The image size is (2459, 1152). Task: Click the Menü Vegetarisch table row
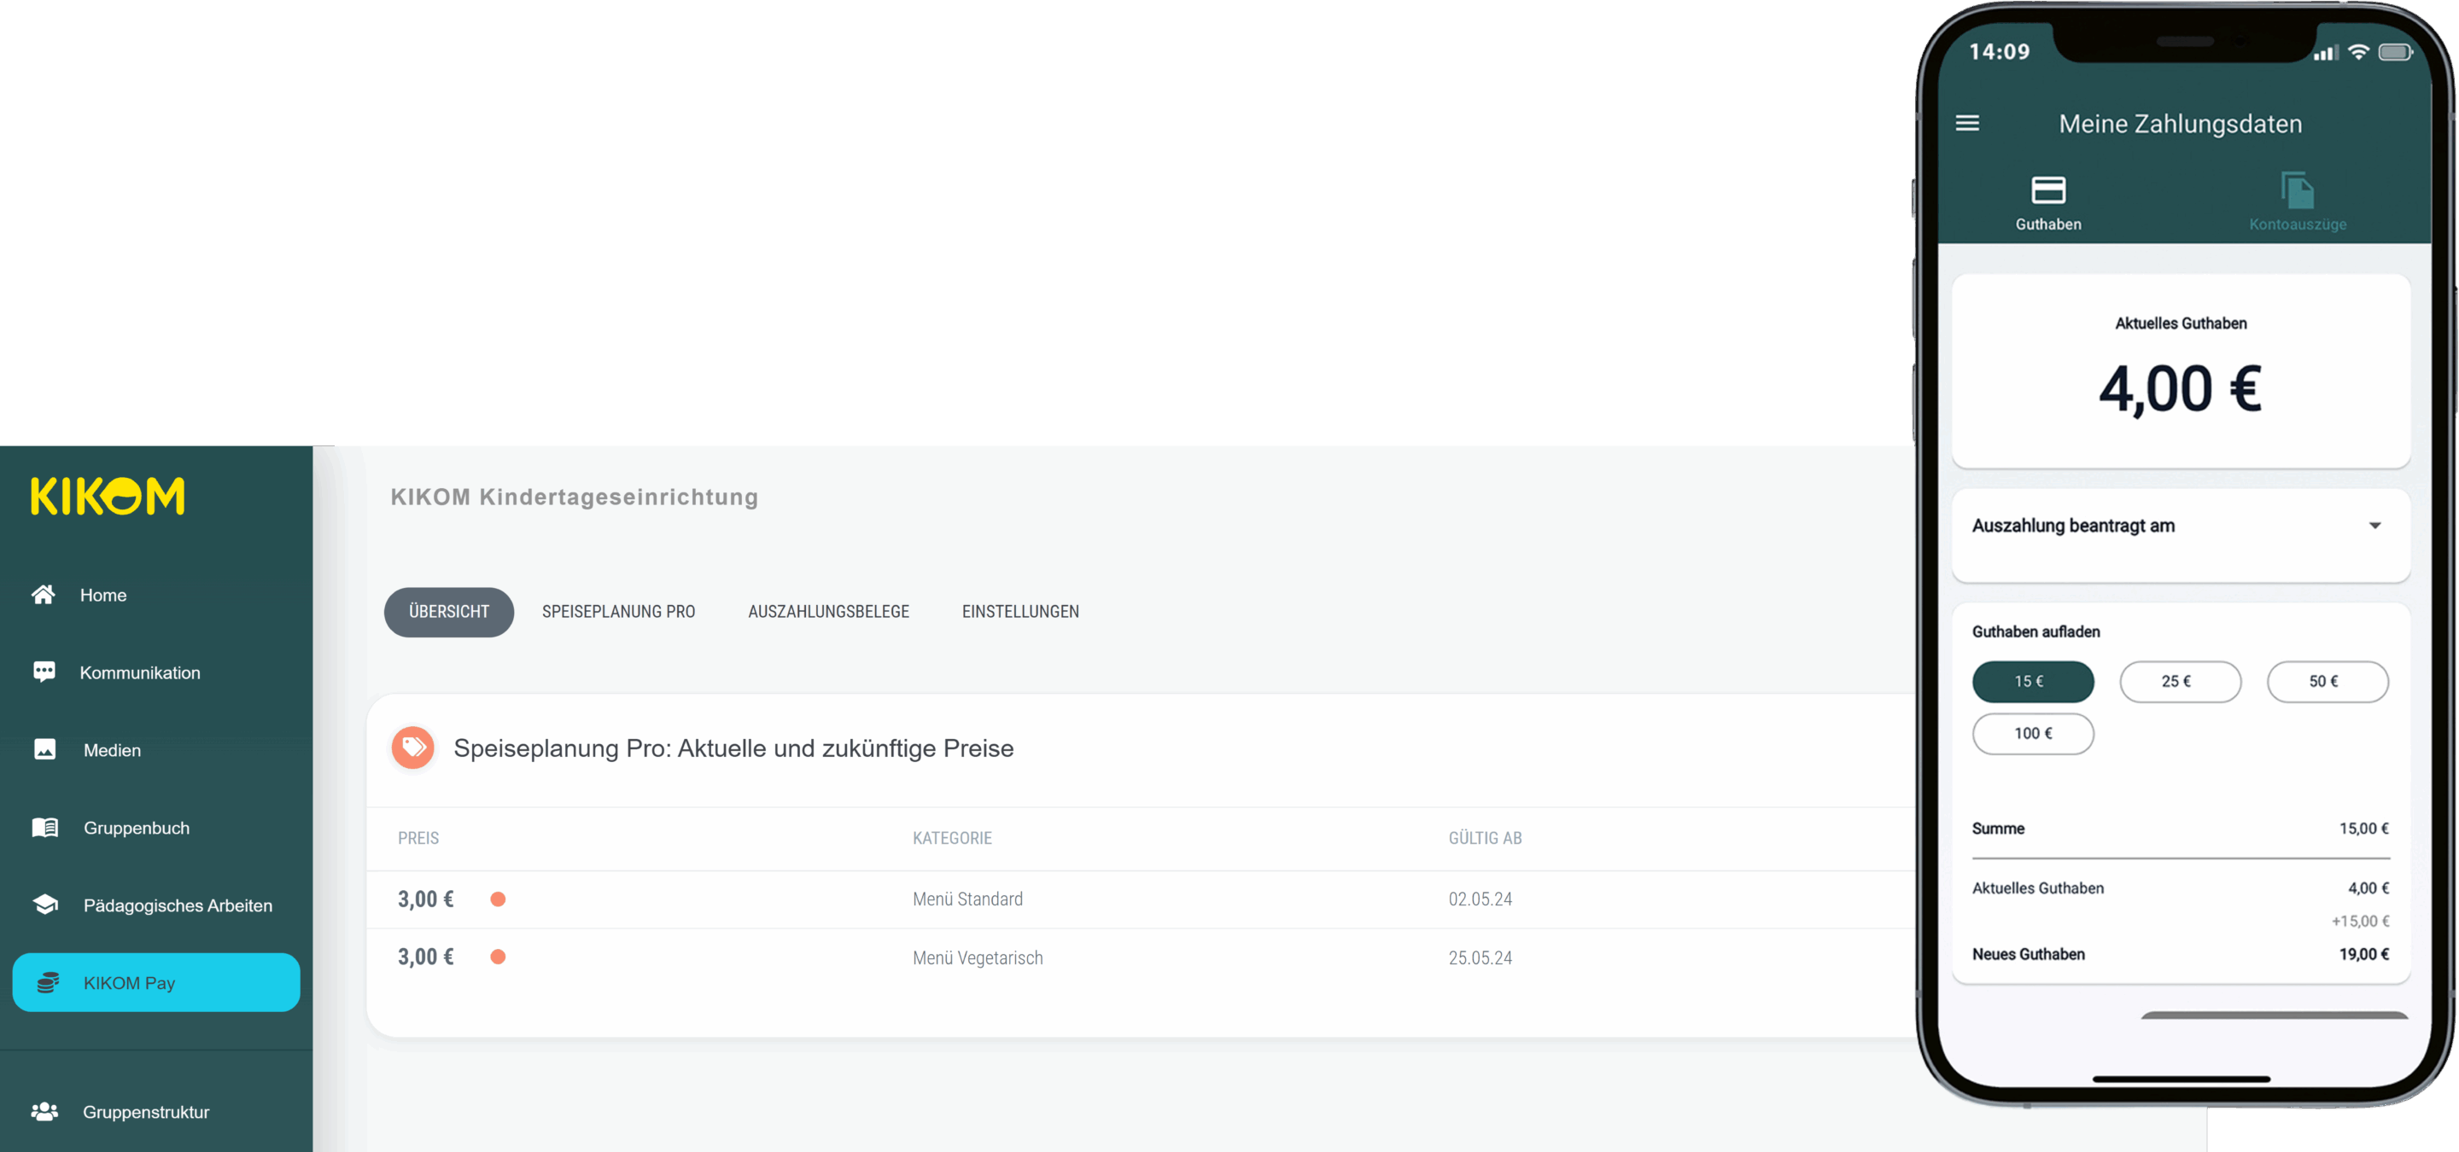point(977,957)
